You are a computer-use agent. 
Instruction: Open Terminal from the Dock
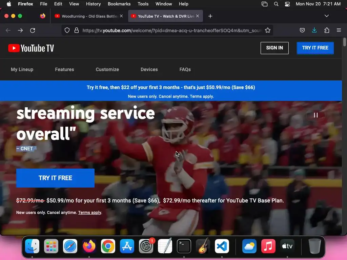point(184,246)
